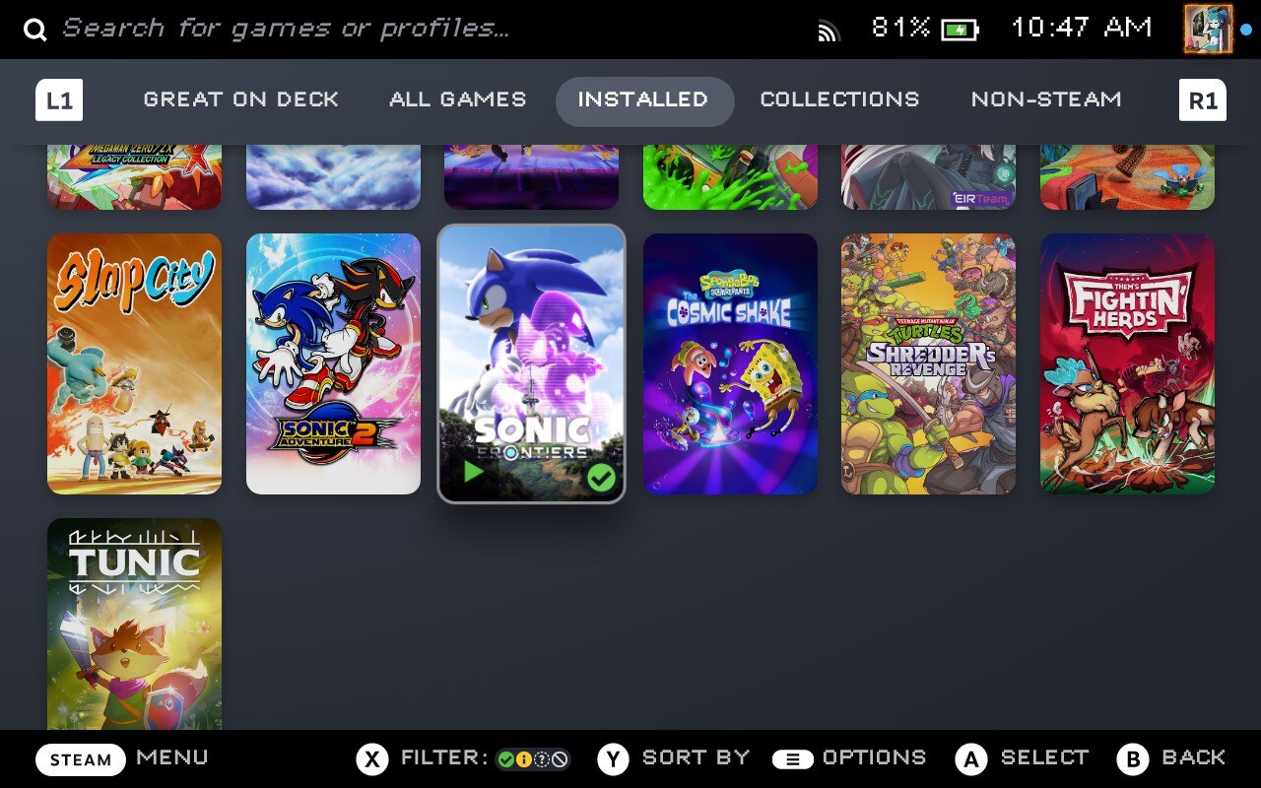Open the Options label
The height and width of the screenshot is (788, 1261).
(x=875, y=757)
